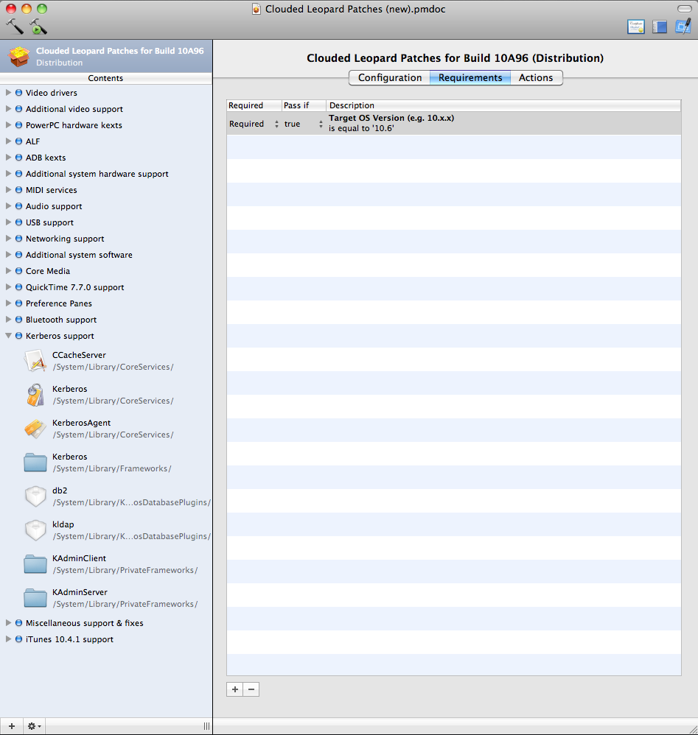Viewport: 698px width, 735px height.
Task: Select the KerberosAgent ticket icon
Action: 35,429
